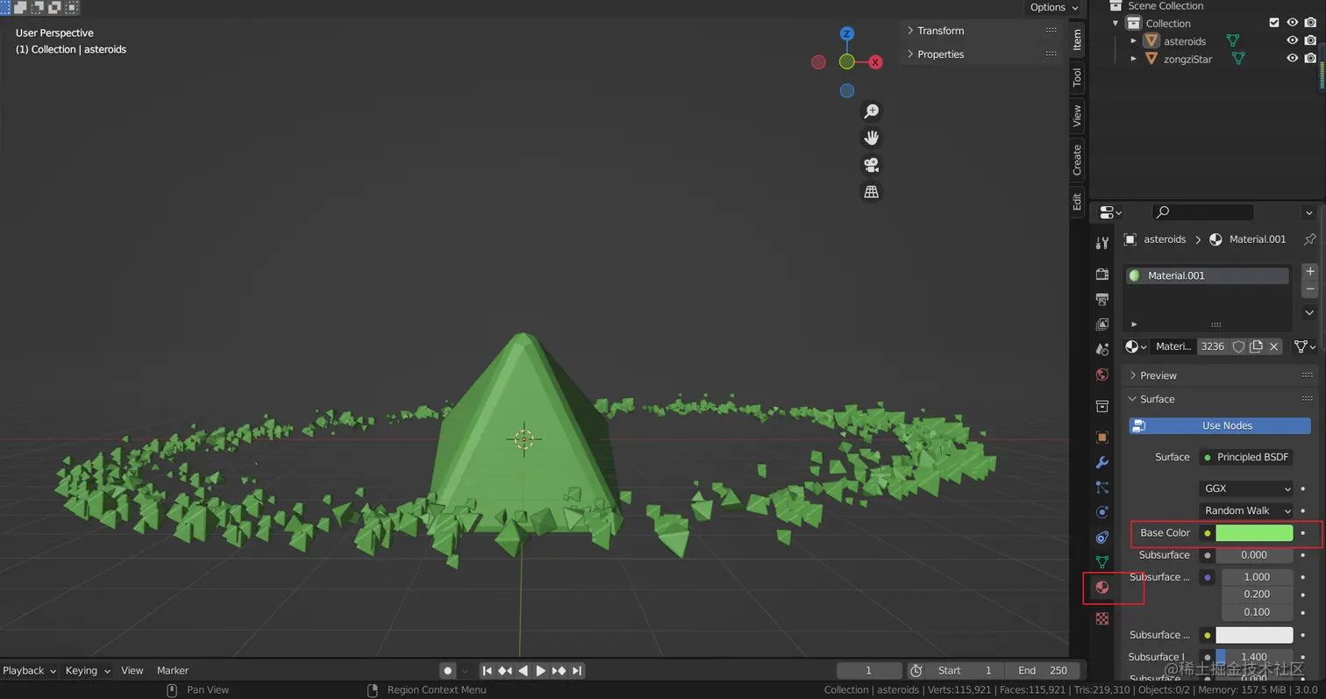Hide zongziStar in viewport with eye
1326x699 pixels.
(x=1292, y=59)
